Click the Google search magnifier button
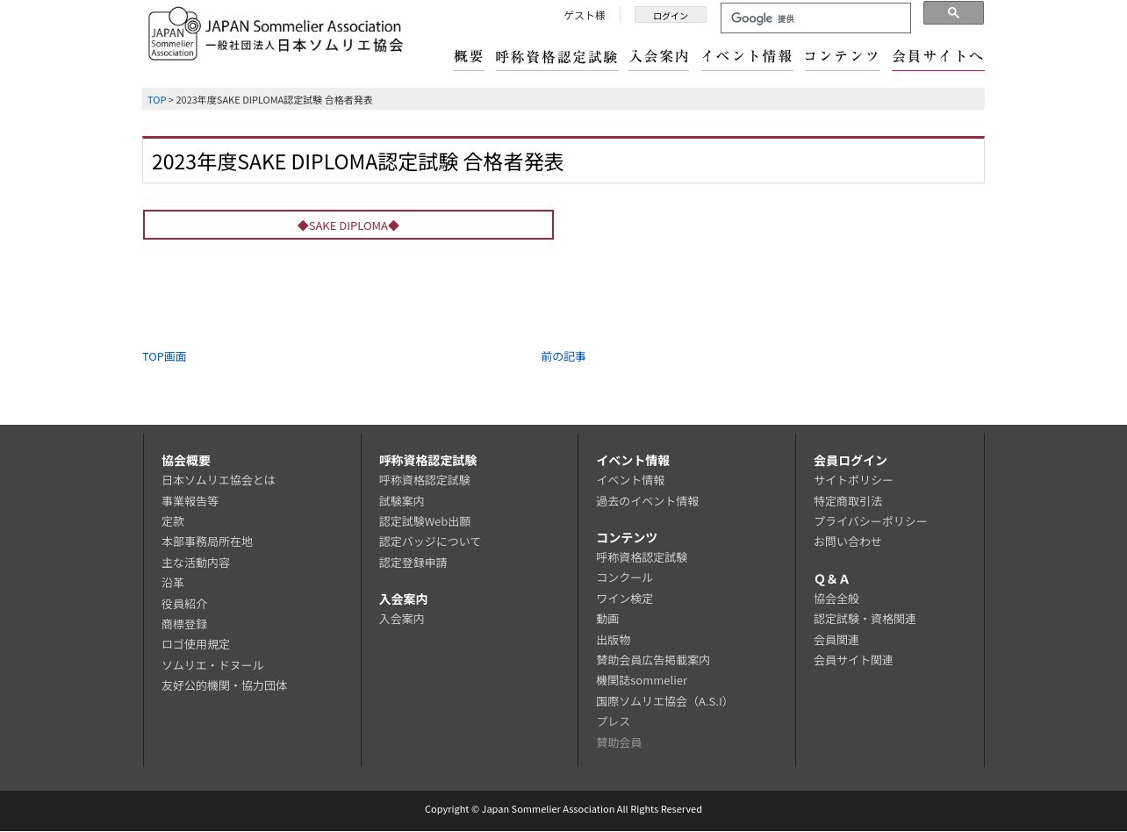The image size is (1127, 832). click(953, 13)
